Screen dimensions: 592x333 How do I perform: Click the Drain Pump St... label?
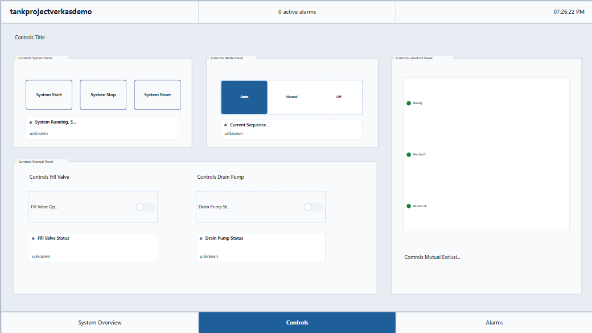214,207
